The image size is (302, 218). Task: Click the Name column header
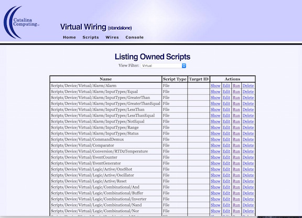(106, 79)
